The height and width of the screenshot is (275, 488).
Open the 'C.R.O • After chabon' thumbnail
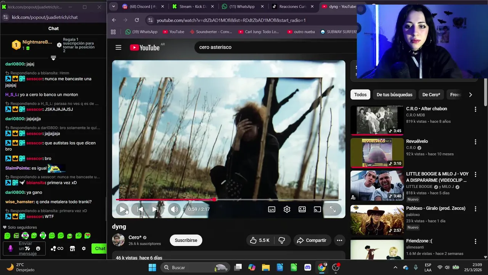(377, 120)
